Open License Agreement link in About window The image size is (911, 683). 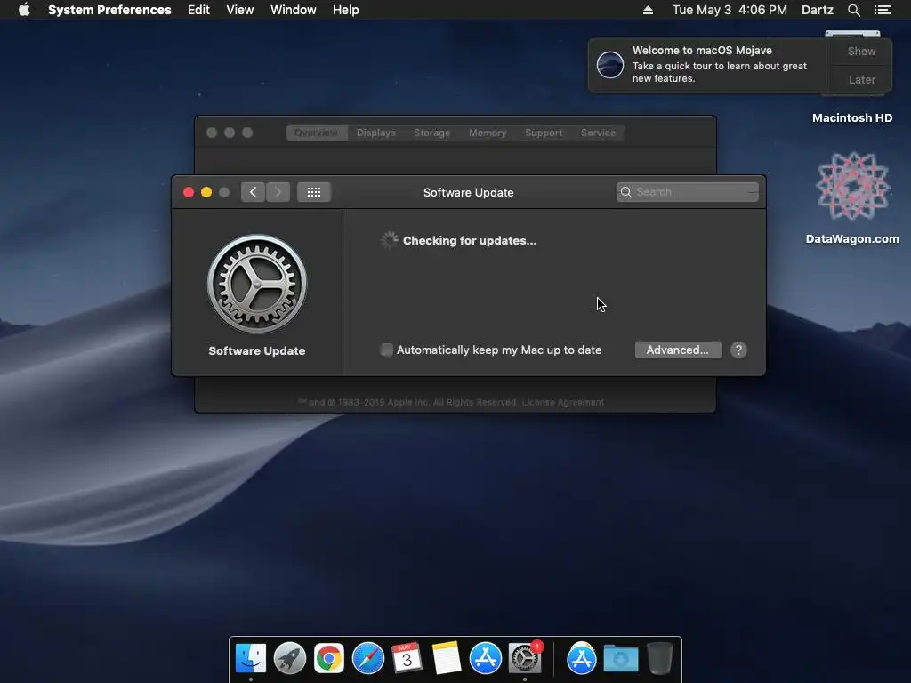pyautogui.click(x=562, y=403)
